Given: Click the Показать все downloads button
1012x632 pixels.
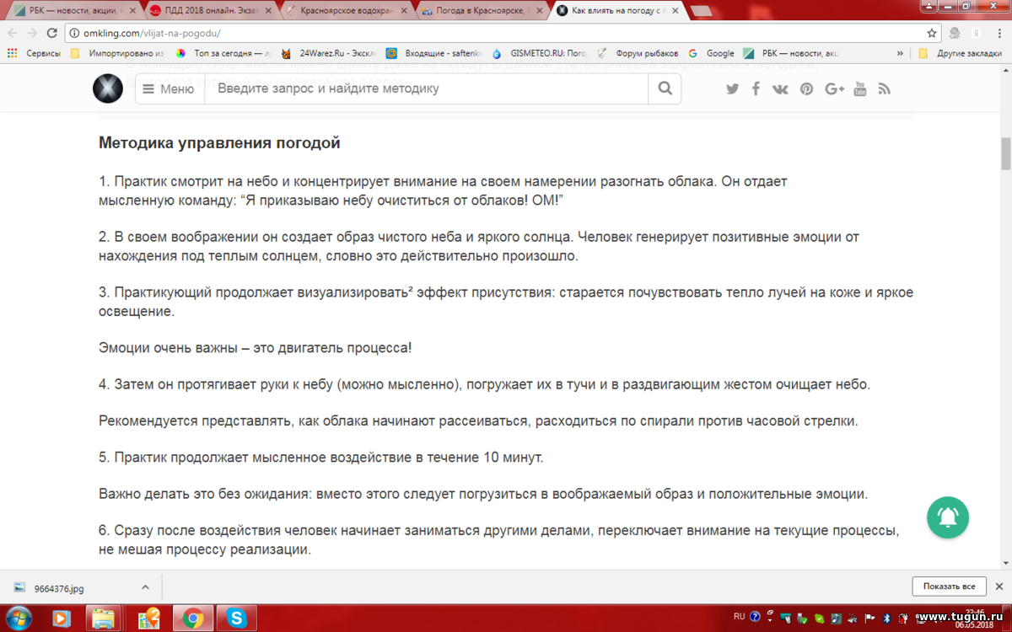Looking at the screenshot, I should pos(949,586).
